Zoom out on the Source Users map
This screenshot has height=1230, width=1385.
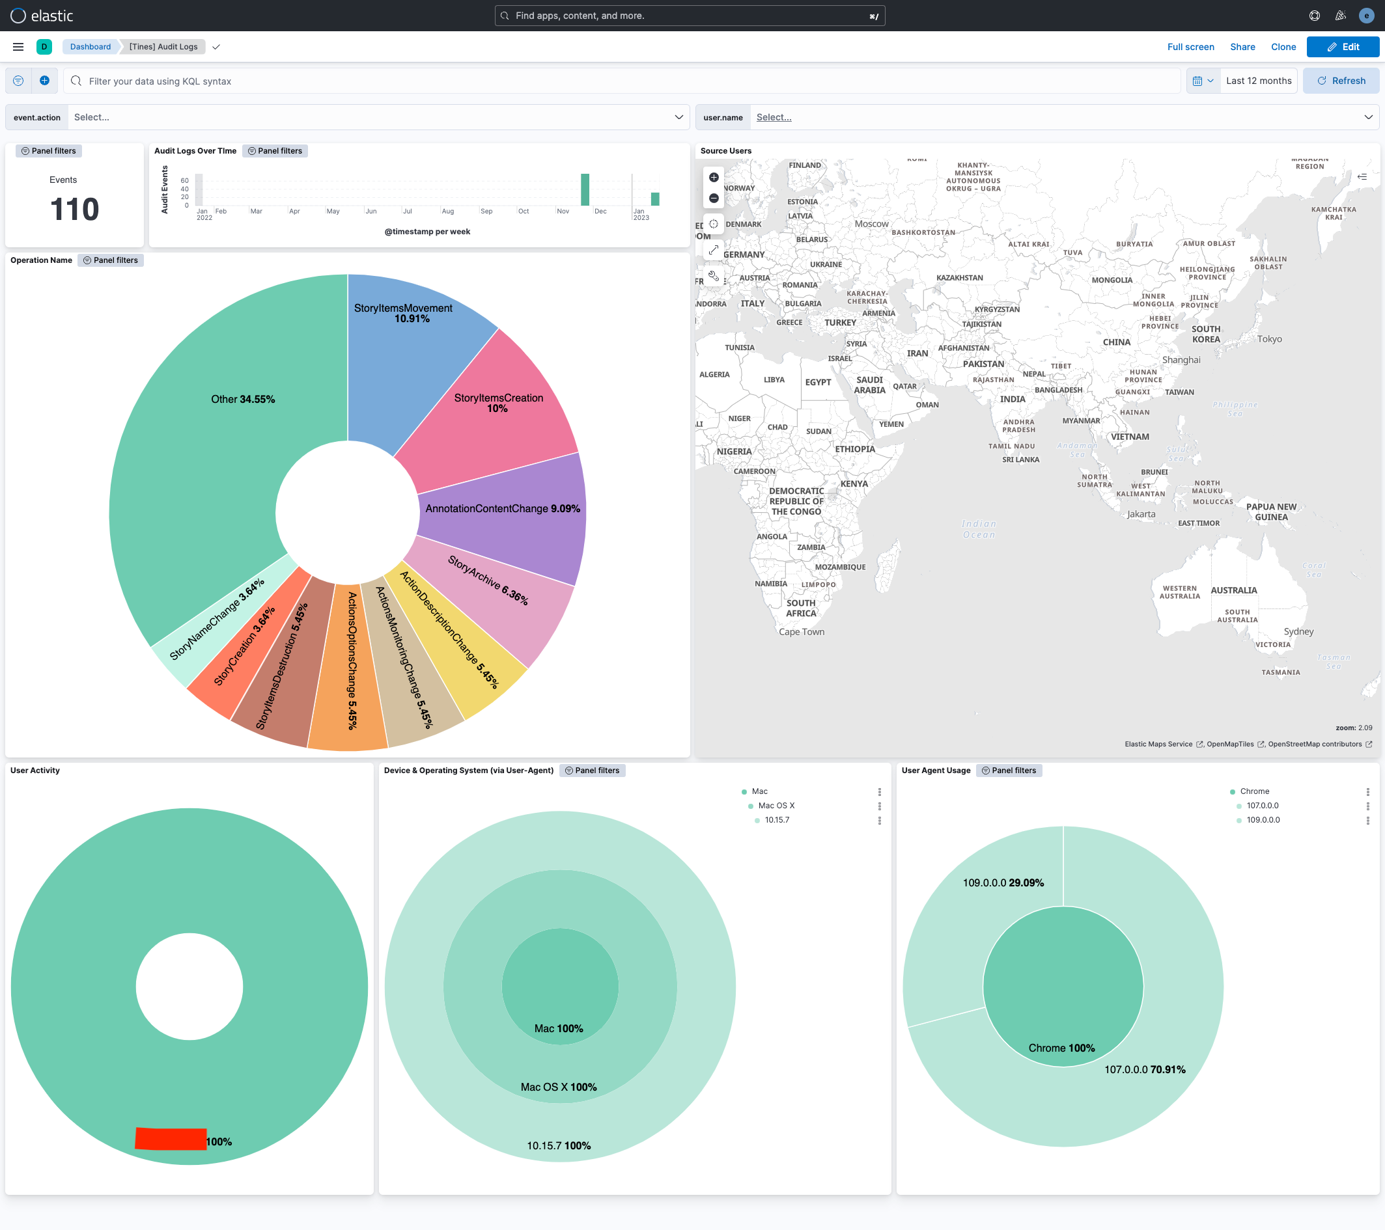tap(714, 198)
